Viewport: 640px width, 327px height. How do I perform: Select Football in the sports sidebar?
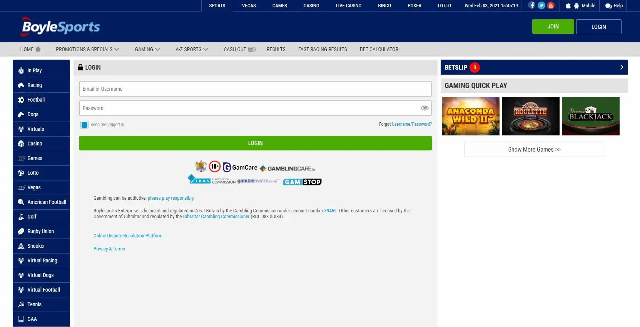[x=36, y=100]
